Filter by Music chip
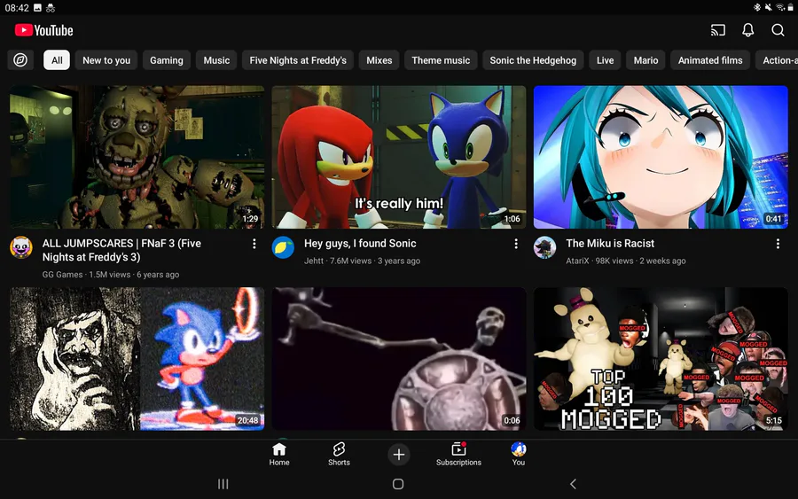798x499 pixels. [x=216, y=60]
